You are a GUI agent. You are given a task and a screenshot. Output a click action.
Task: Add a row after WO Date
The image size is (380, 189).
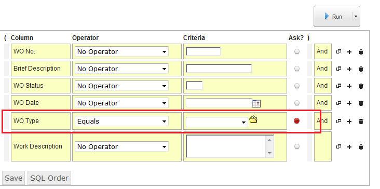point(349,103)
